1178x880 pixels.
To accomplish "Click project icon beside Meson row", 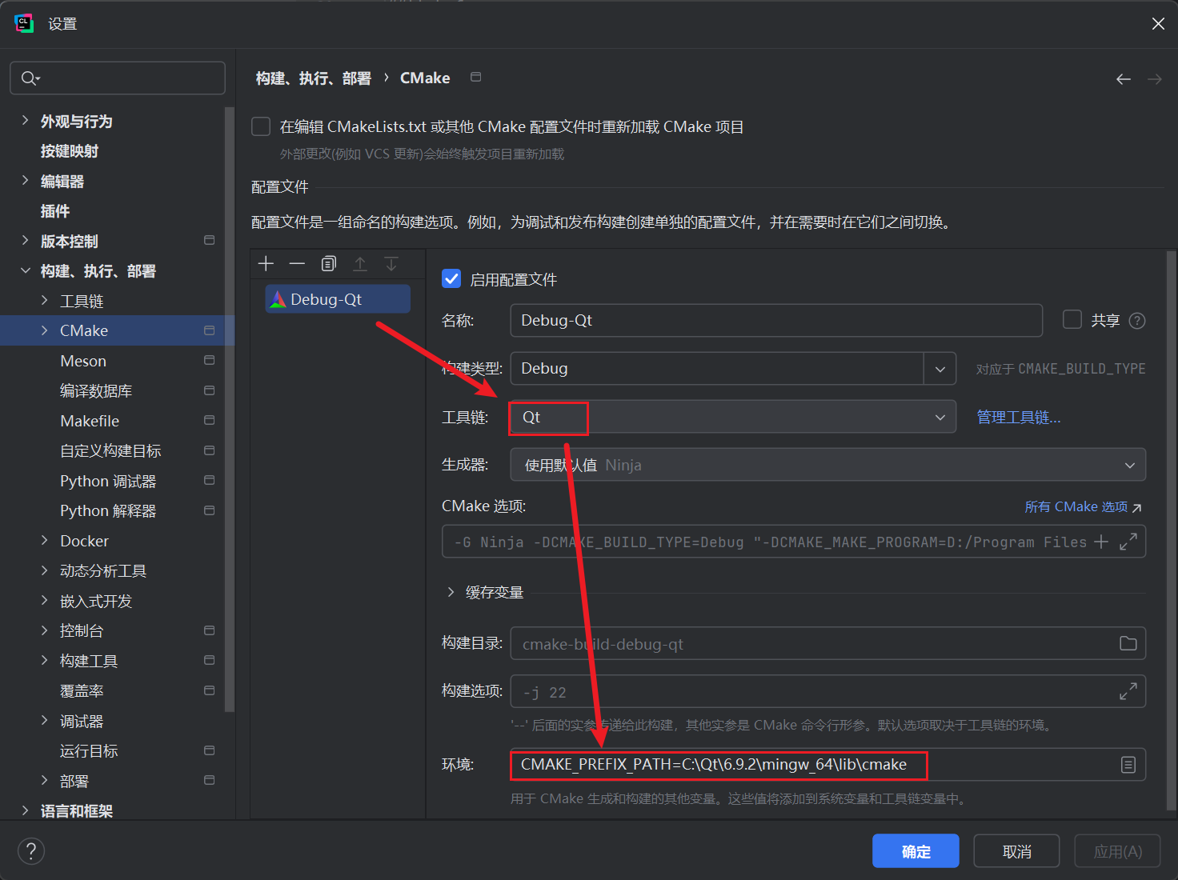I will 210,360.
